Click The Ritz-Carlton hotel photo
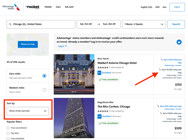Viewport: 188px width, 140px height. click(x=74, y=118)
